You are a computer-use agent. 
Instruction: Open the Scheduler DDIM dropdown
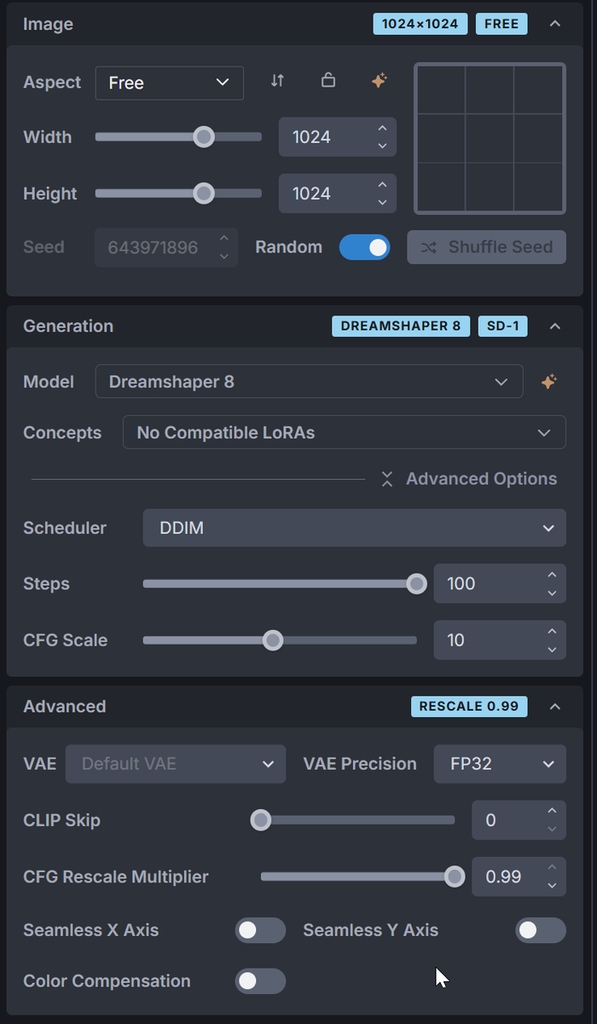354,528
